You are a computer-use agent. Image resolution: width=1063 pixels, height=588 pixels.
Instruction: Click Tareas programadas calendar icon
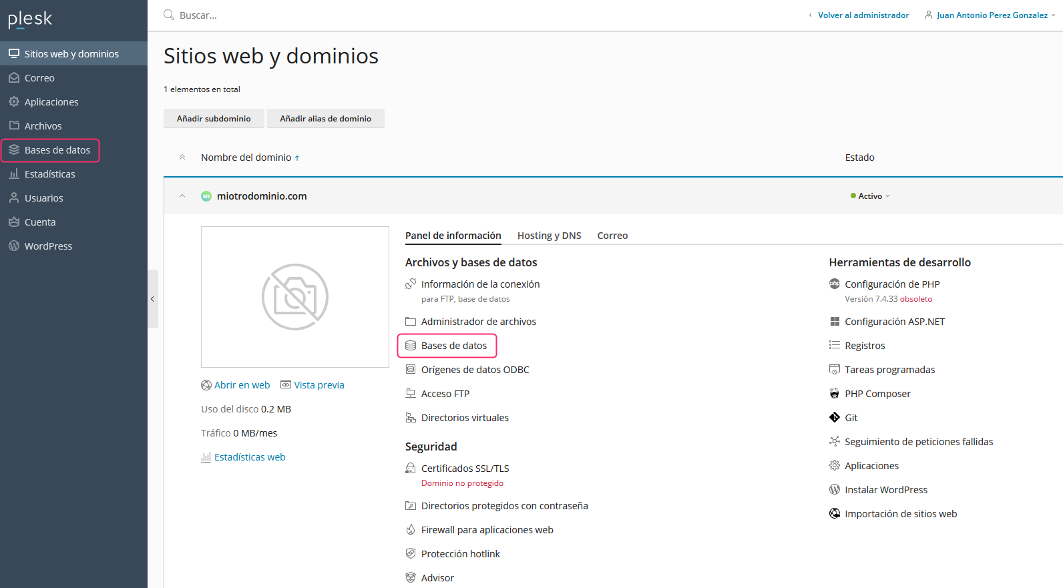(x=834, y=370)
